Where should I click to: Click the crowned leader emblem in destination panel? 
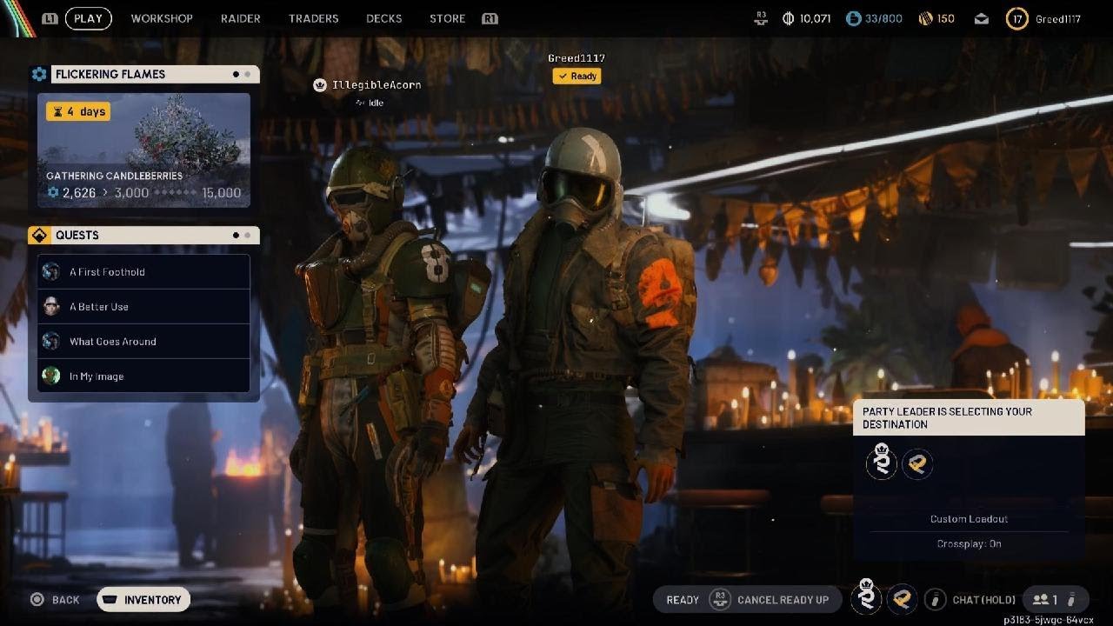883,463
